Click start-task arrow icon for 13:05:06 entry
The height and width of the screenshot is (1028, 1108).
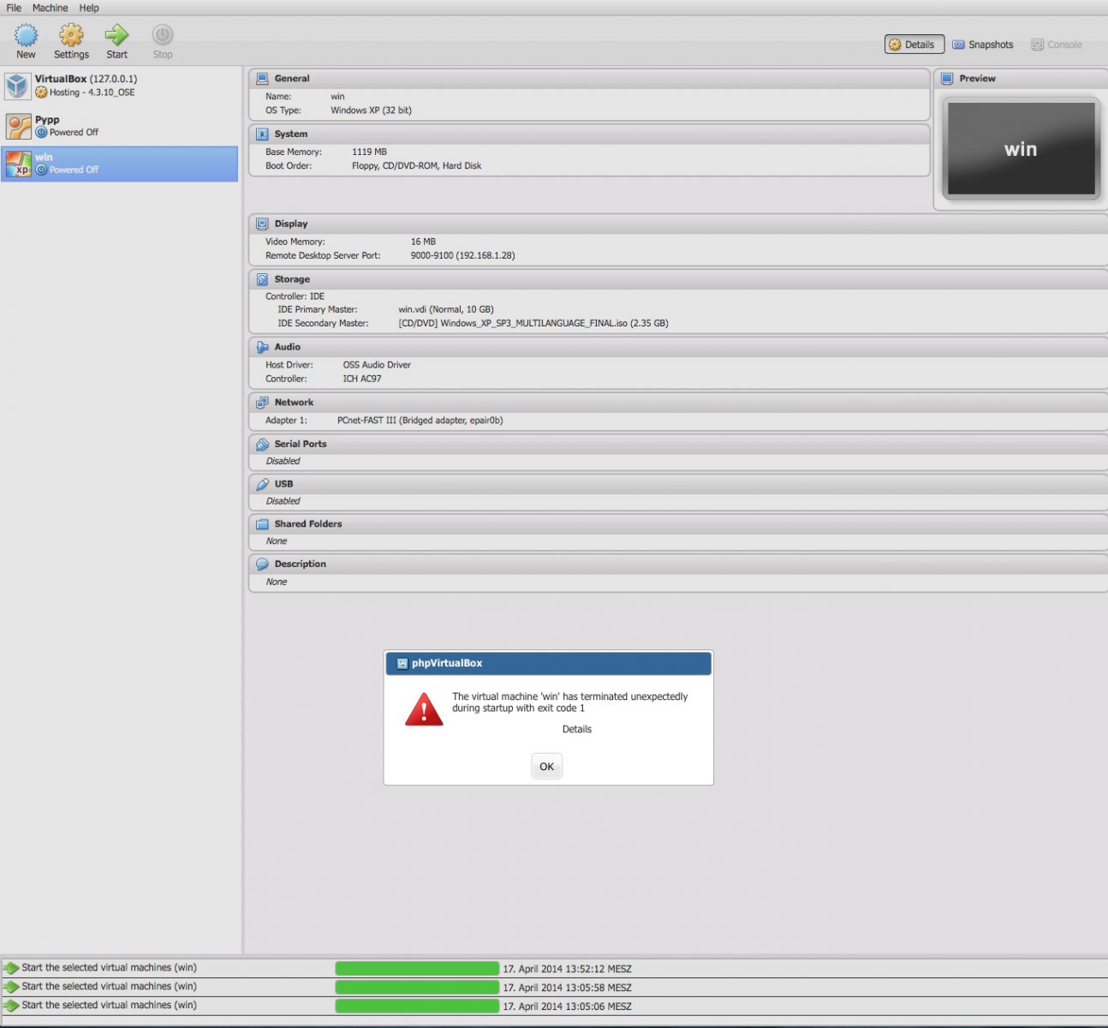click(x=10, y=1006)
